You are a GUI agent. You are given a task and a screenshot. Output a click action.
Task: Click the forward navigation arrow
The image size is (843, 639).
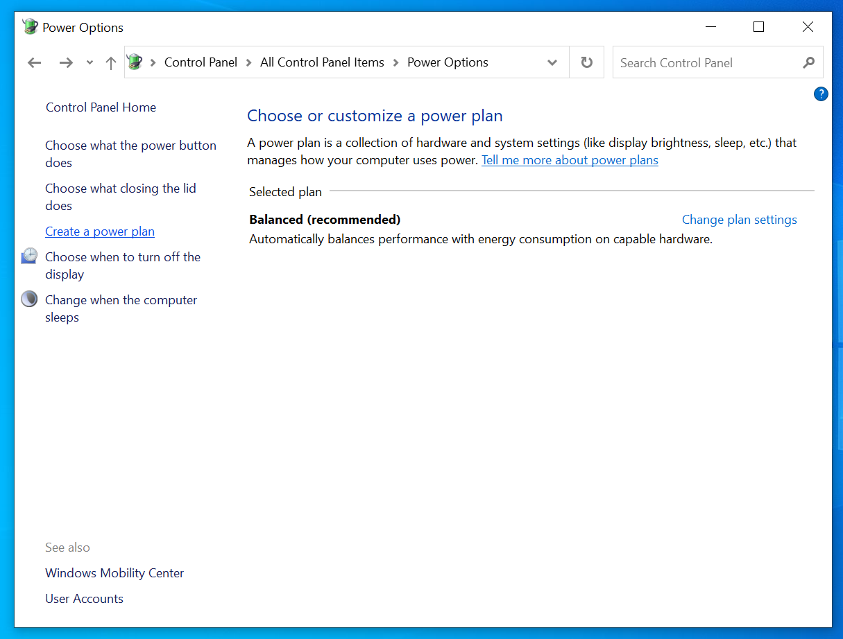click(x=66, y=62)
